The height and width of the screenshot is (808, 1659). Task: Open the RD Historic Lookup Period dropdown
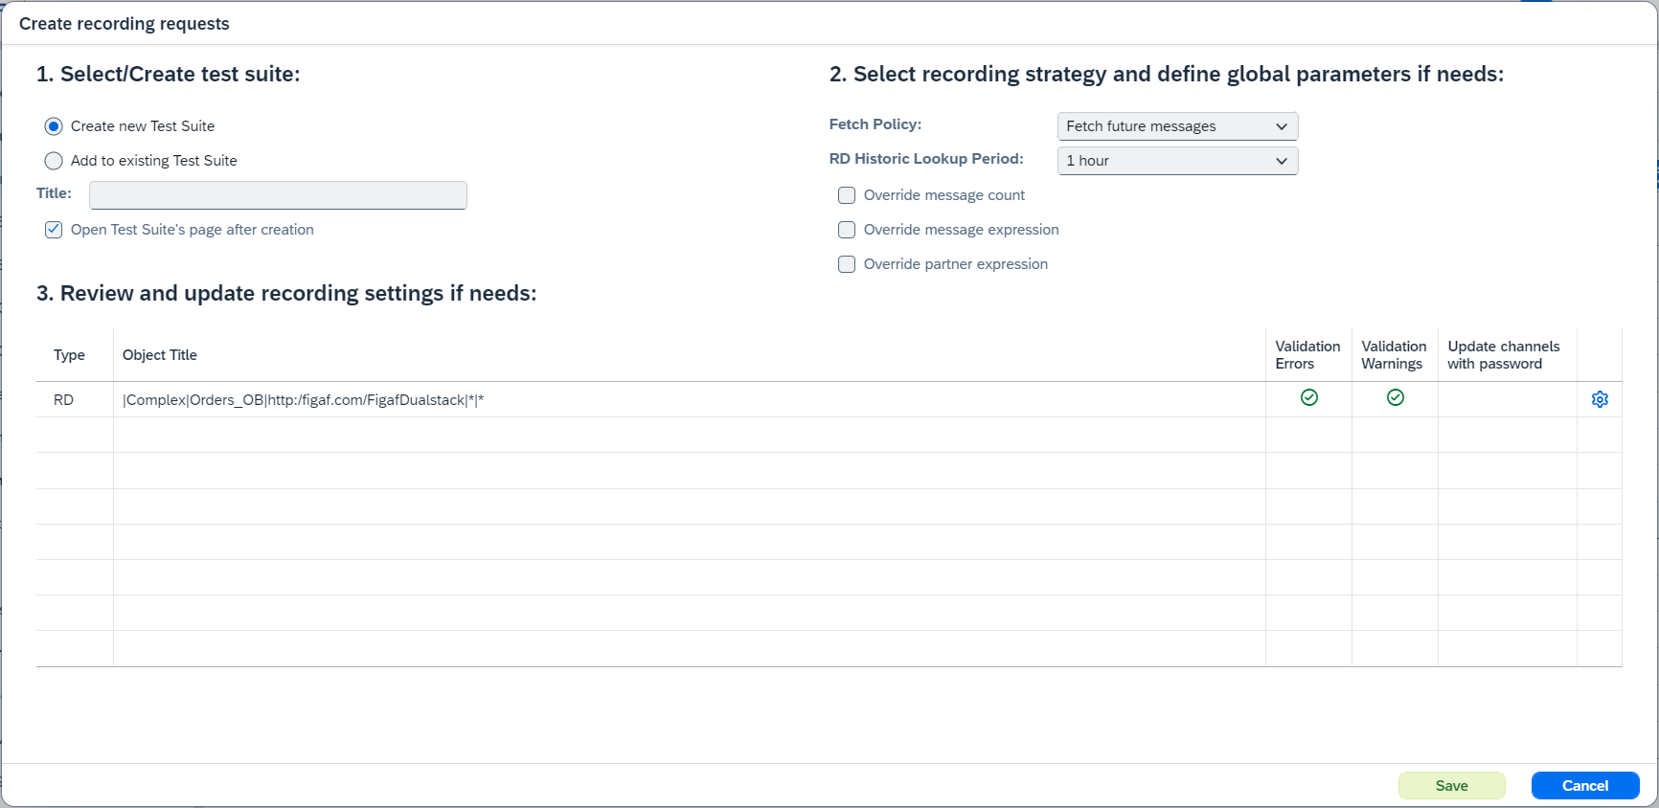coord(1177,161)
